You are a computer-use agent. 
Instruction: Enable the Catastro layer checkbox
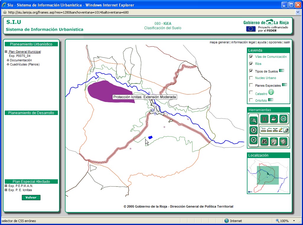251,92
